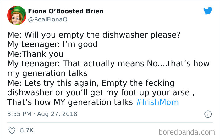Viewport: 220px width, 139px height.
Task: Click the line "Will you empty the dishwasher please?"
Action: pos(102,35)
